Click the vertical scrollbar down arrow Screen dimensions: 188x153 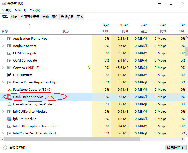coord(186,134)
